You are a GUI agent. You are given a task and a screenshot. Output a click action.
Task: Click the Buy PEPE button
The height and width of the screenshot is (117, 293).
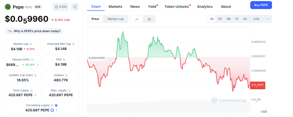tap(261, 5)
